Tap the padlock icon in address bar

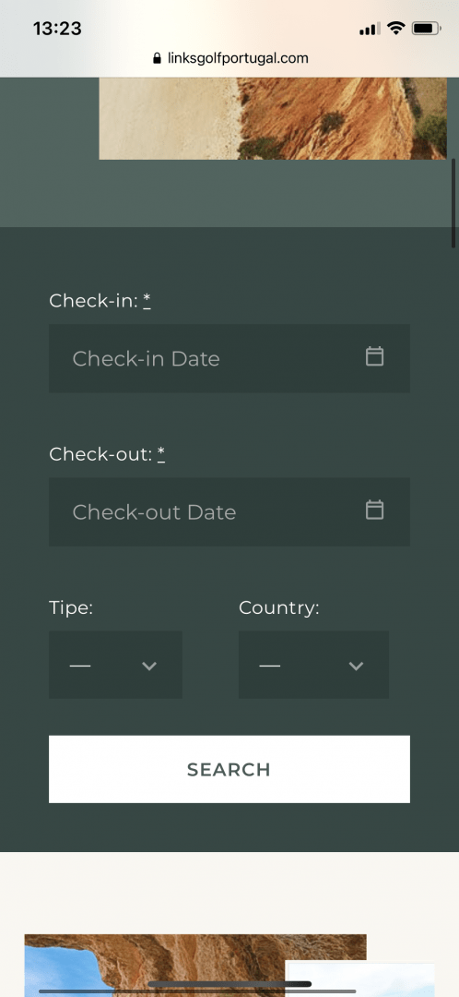158,58
